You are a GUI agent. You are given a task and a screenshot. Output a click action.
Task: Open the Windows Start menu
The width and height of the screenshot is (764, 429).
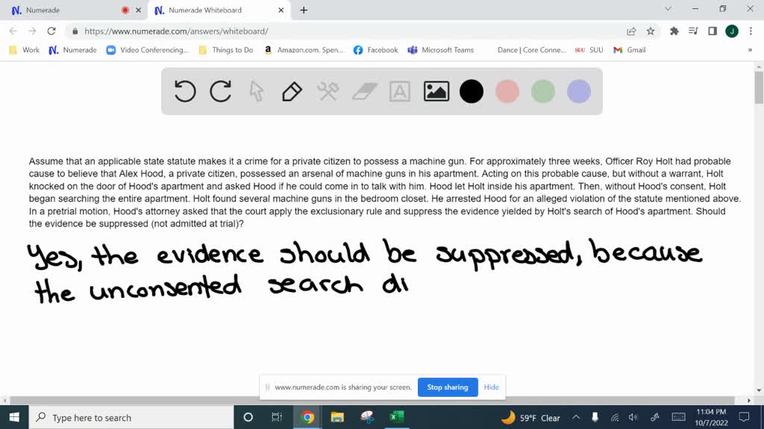point(13,418)
